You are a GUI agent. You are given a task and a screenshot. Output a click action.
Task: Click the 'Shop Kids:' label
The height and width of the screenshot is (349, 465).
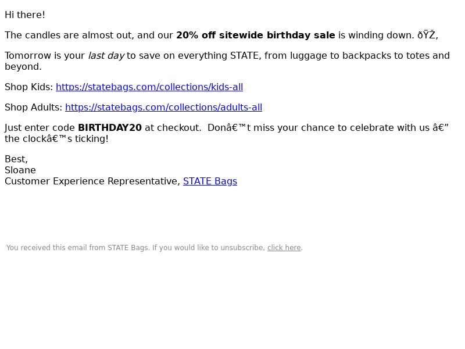click(x=28, y=87)
